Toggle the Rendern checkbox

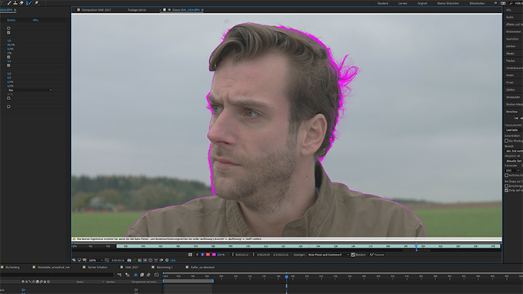353,255
